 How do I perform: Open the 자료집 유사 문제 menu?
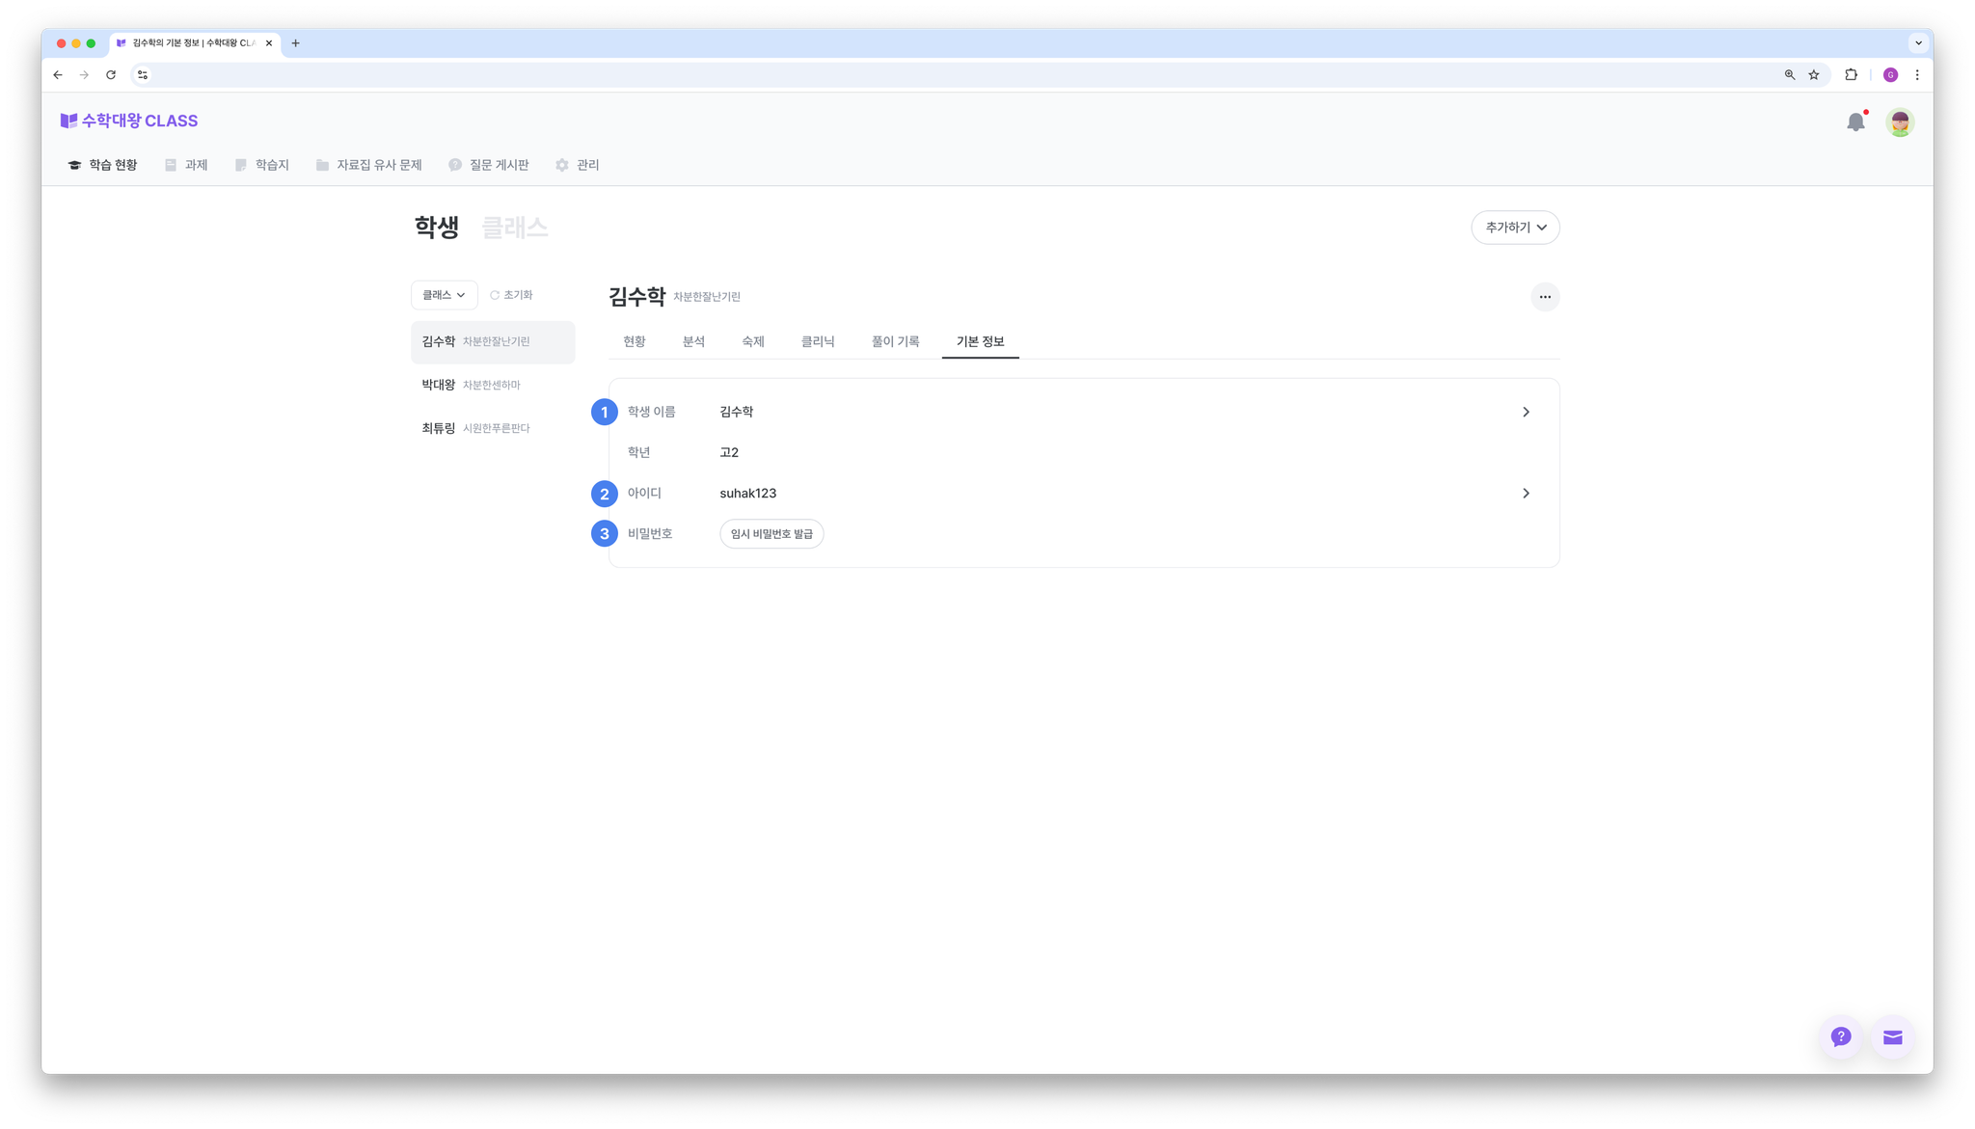pyautogui.click(x=369, y=165)
